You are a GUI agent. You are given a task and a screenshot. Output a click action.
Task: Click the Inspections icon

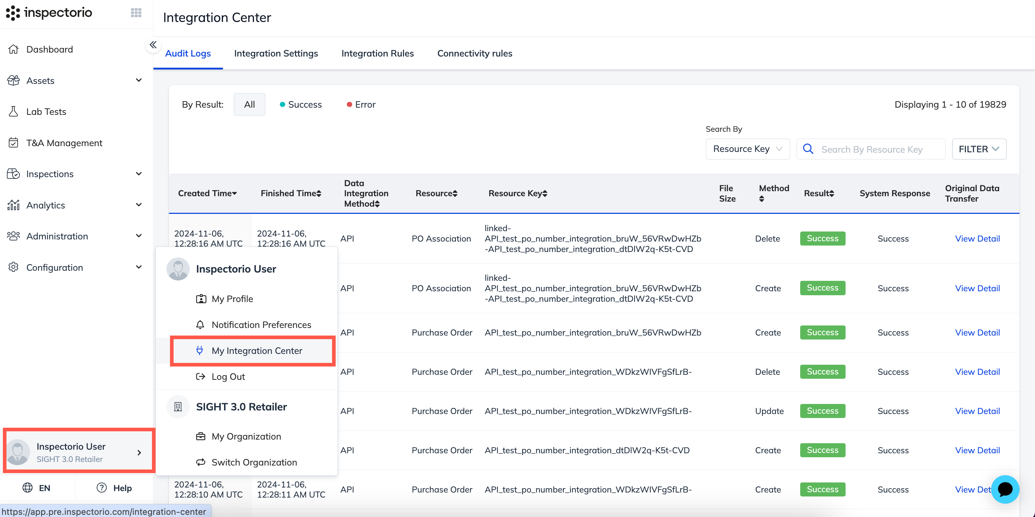click(x=14, y=174)
